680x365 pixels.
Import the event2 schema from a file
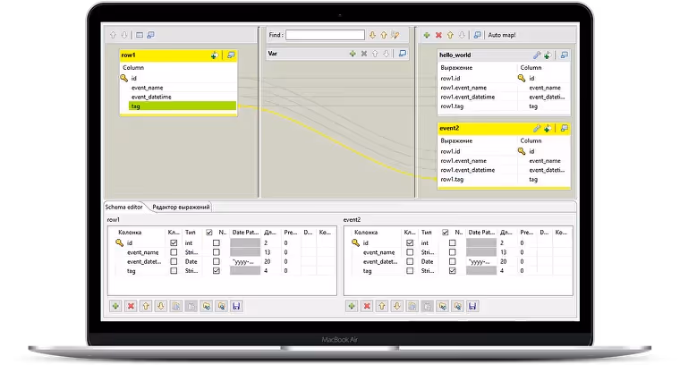442,306
